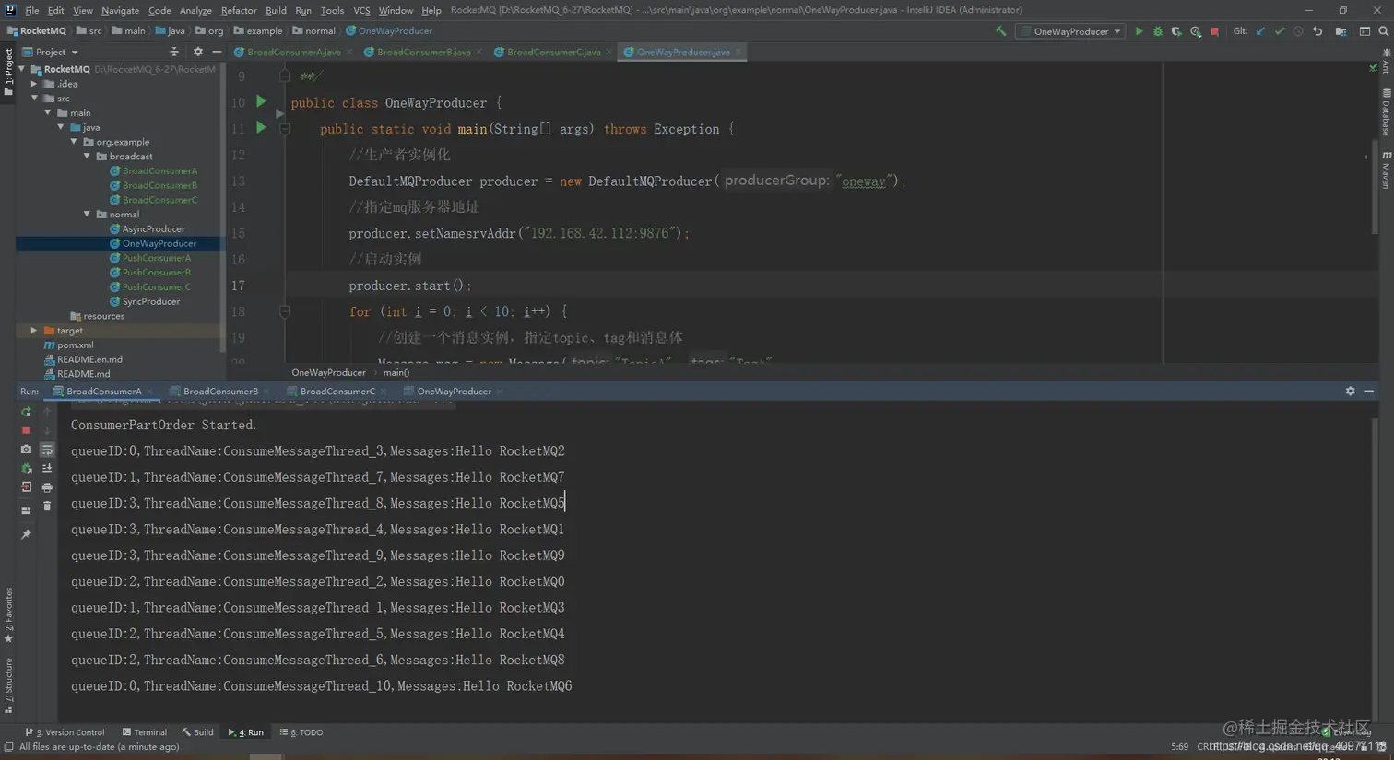The height and width of the screenshot is (760, 1394).
Task: Open the Analyze menu
Action: point(195,10)
